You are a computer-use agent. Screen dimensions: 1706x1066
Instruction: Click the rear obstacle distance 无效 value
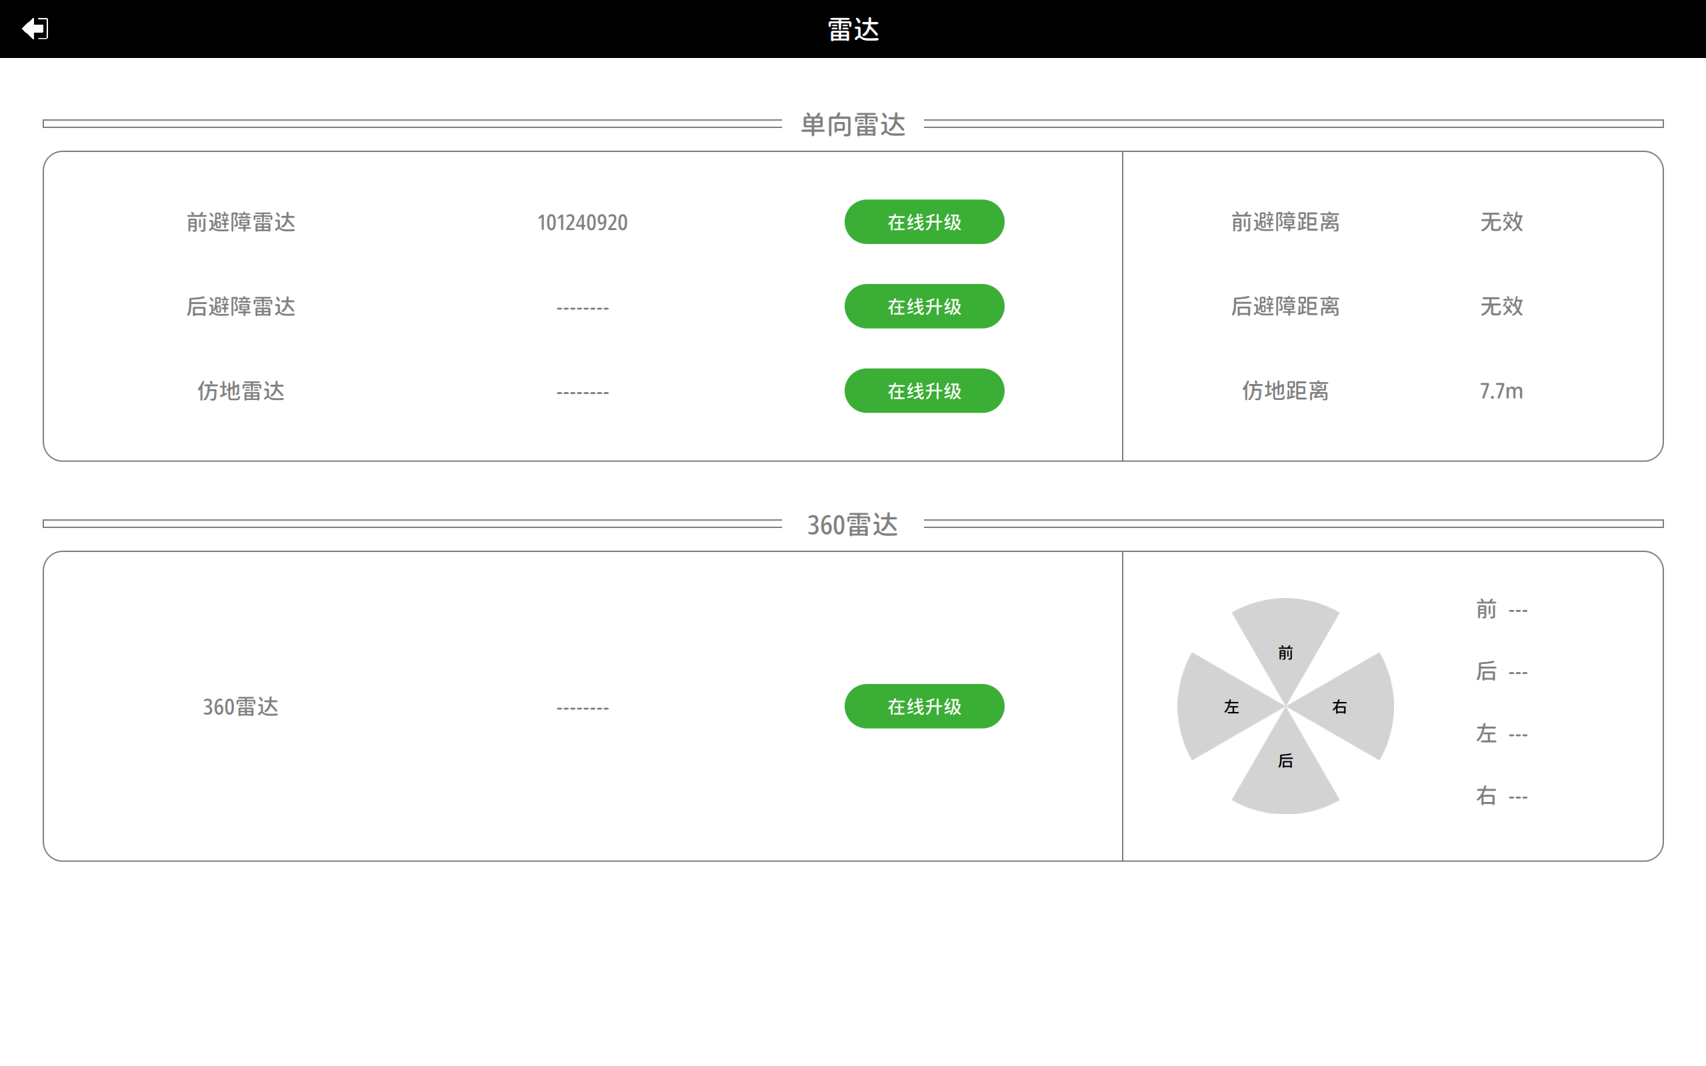(1501, 307)
